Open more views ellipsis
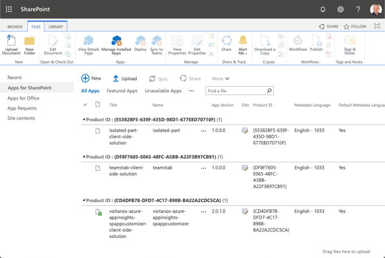Image resolution: width=385 pixels, height=258 pixels. click(191, 91)
